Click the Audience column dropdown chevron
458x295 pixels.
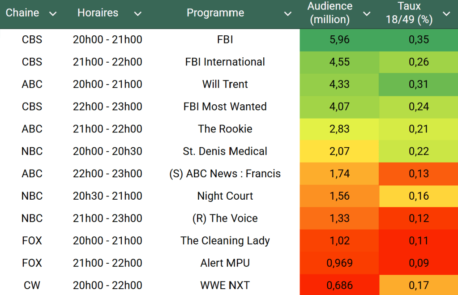point(367,14)
